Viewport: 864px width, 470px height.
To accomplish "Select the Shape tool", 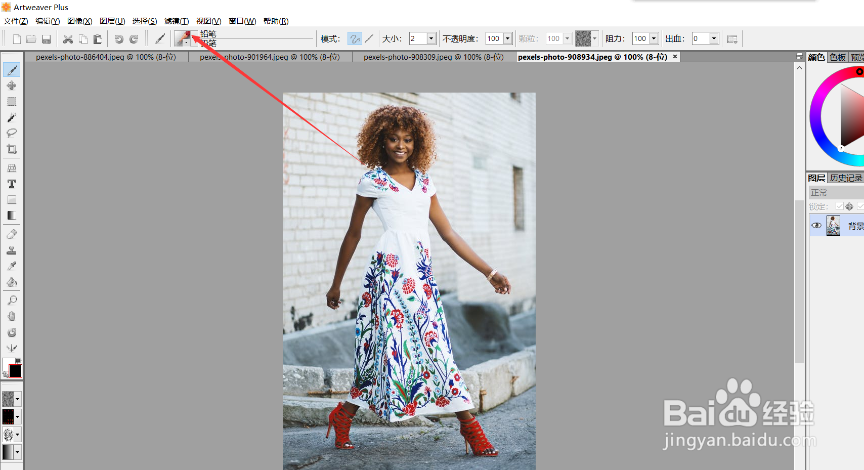I will pos(12,199).
